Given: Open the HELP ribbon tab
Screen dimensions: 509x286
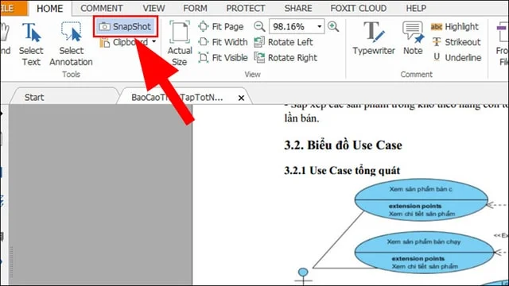Looking at the screenshot, I should click(x=416, y=8).
